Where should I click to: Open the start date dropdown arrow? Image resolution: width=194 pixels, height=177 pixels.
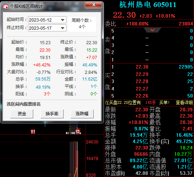(63, 20)
